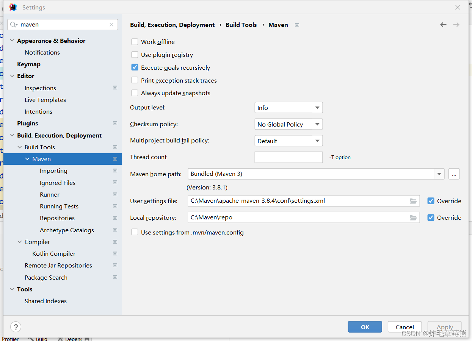Click project icon on Inspections row
Screen dimensions: 472x341
tap(115, 88)
